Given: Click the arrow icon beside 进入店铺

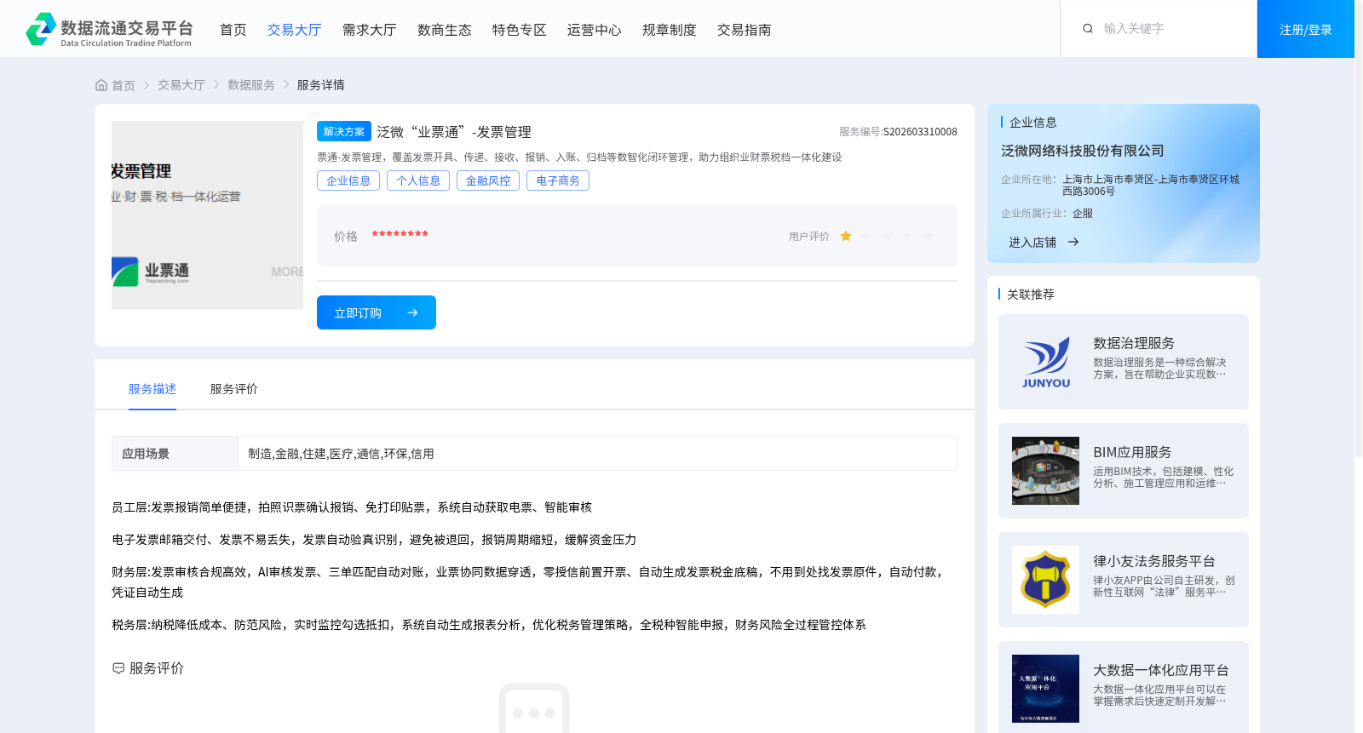Looking at the screenshot, I should (x=1073, y=243).
